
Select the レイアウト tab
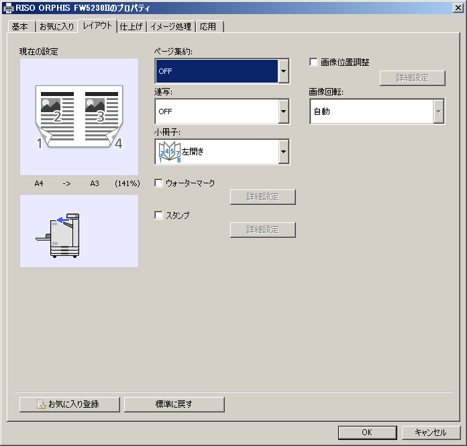click(97, 26)
